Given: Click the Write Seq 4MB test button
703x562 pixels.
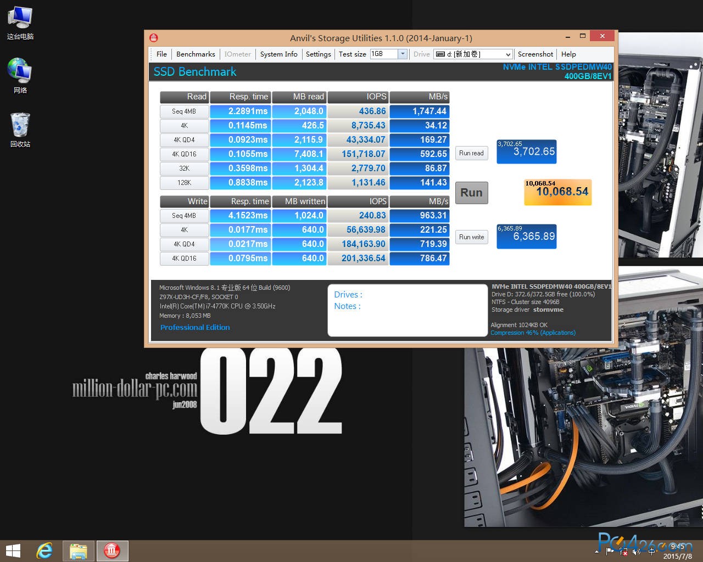Looking at the screenshot, I should coord(184,216).
